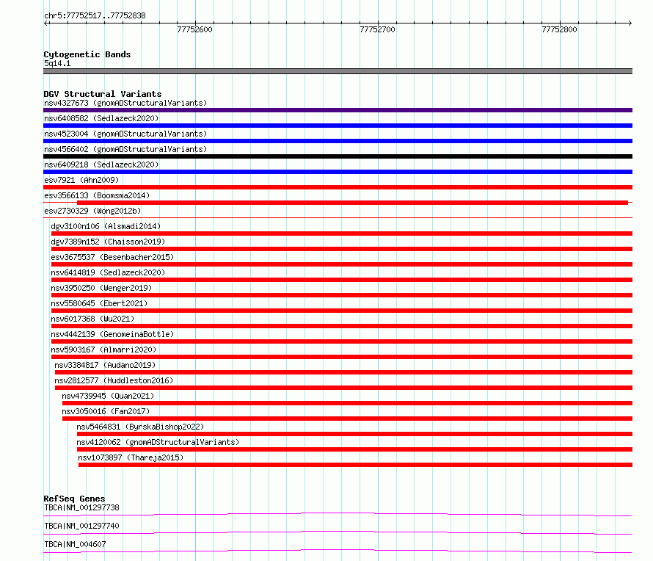The image size is (653, 561).
Task: Click dgv7389n152 (Chaisson2019) label
Action: point(108,242)
